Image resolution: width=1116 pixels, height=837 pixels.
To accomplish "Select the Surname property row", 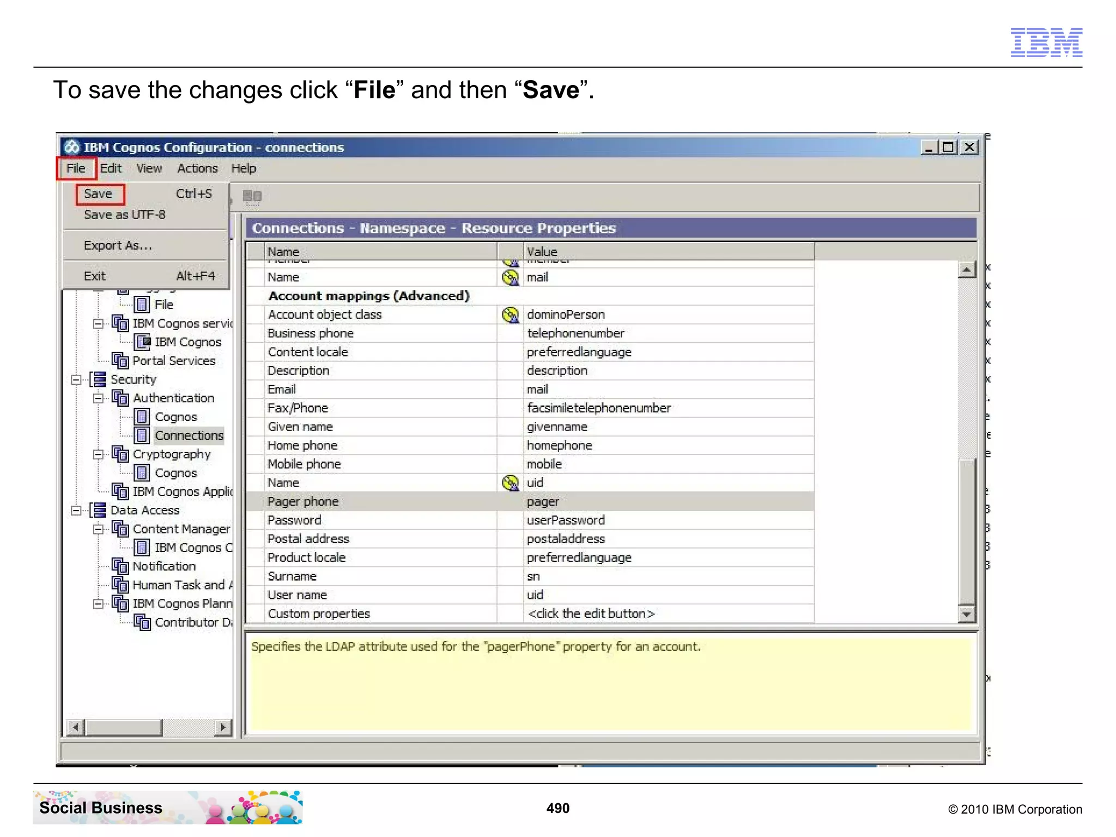I will (x=530, y=577).
